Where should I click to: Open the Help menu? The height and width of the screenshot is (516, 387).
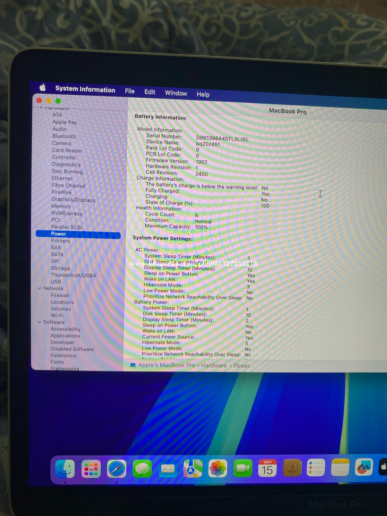click(x=203, y=94)
